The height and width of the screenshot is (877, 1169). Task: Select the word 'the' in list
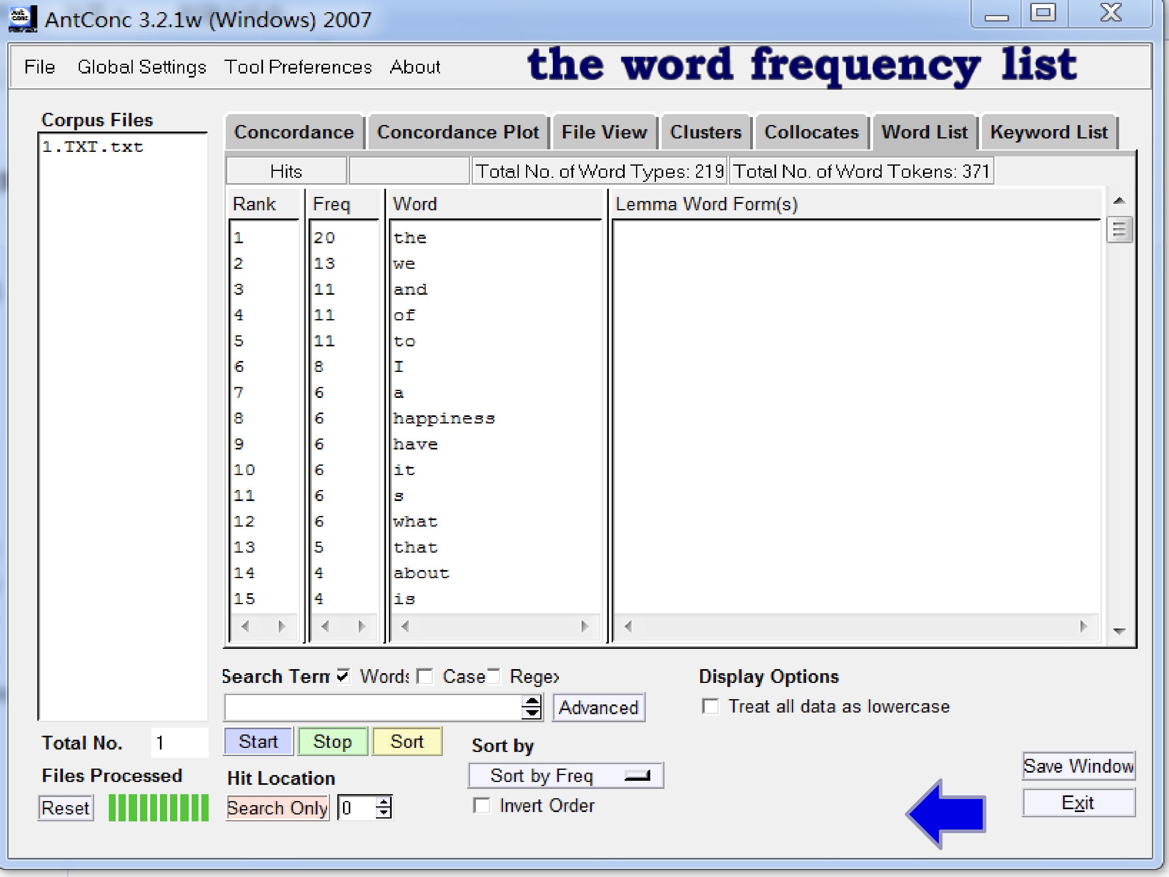coord(410,238)
